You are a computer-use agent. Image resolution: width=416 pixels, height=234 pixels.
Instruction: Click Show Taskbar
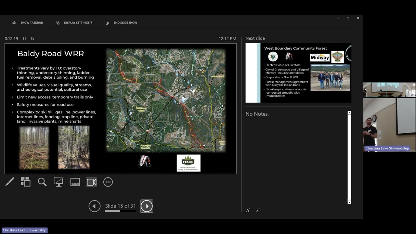tap(32, 23)
